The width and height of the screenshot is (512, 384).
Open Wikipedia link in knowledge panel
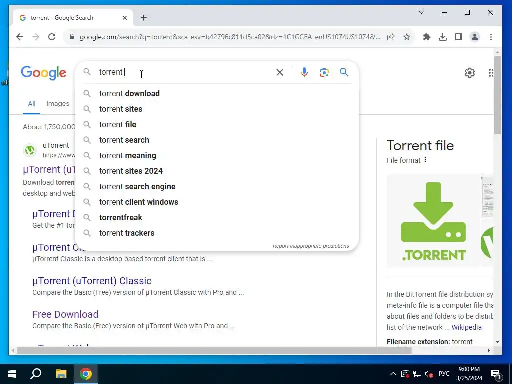466,327
